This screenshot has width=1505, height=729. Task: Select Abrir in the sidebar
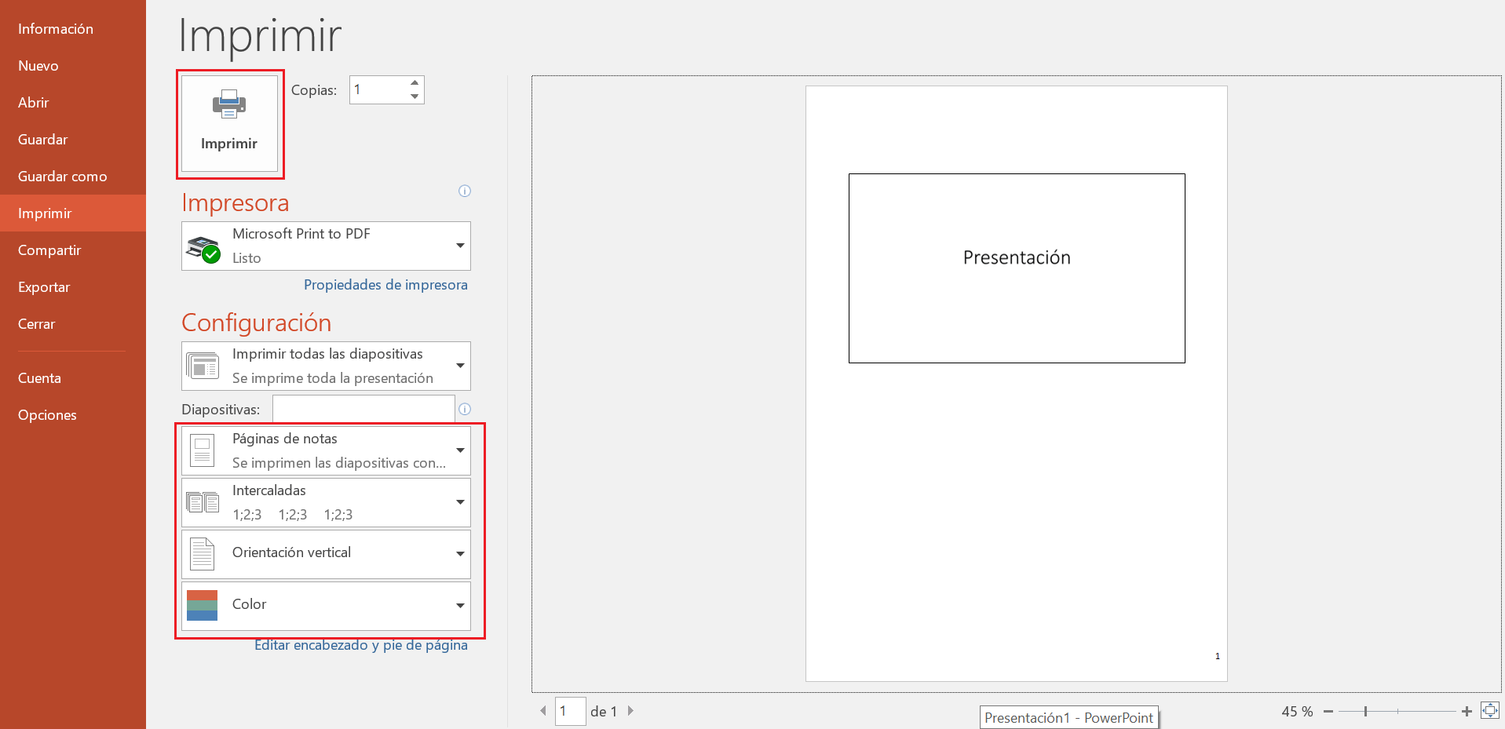tap(73, 103)
